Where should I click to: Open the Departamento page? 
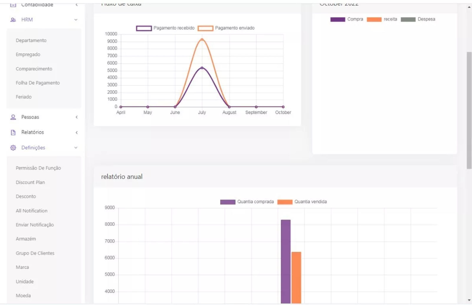(31, 40)
